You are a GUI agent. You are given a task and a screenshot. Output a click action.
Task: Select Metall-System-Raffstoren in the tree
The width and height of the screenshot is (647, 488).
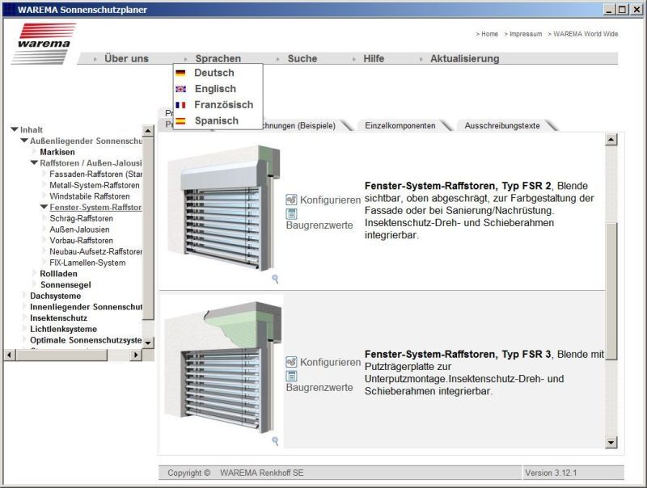click(x=95, y=185)
